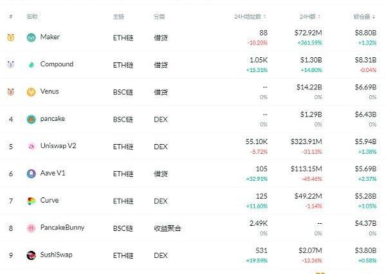The height and width of the screenshot is (274, 386).
Task: Sort by 24H额 column
Action: point(308,15)
